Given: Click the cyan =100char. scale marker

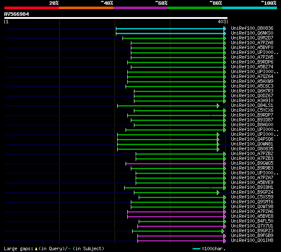Looking at the screenshot, I should [x=196, y=248].
